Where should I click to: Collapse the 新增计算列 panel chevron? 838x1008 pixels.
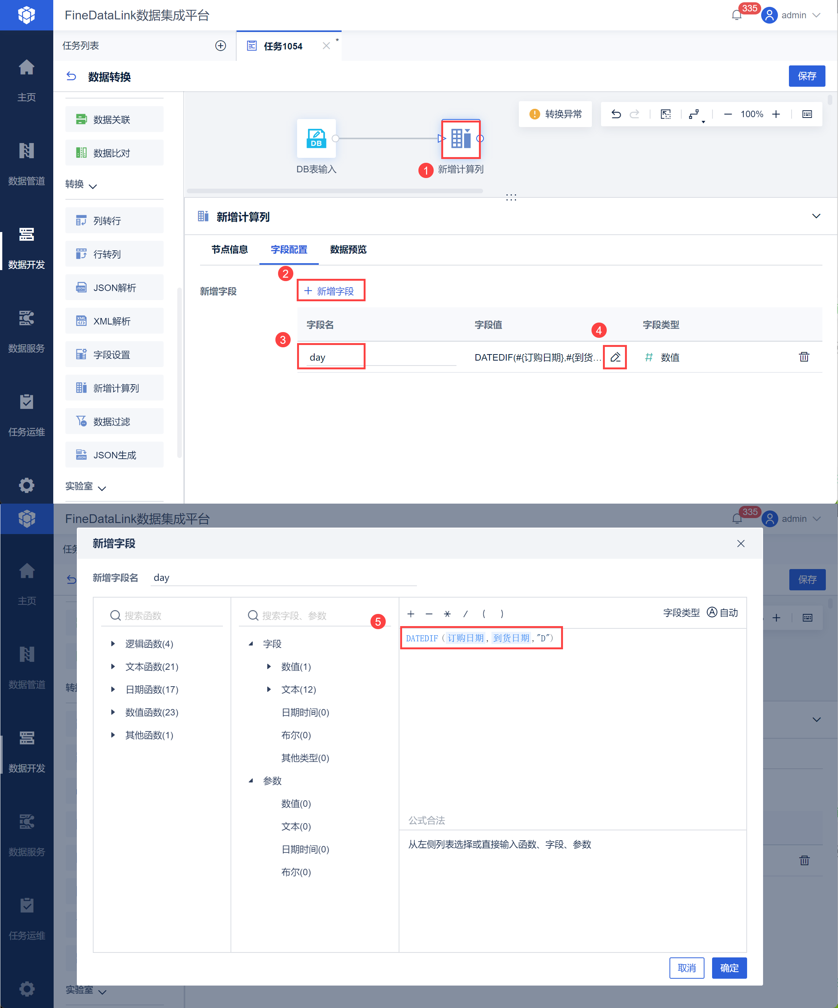pyautogui.click(x=816, y=216)
